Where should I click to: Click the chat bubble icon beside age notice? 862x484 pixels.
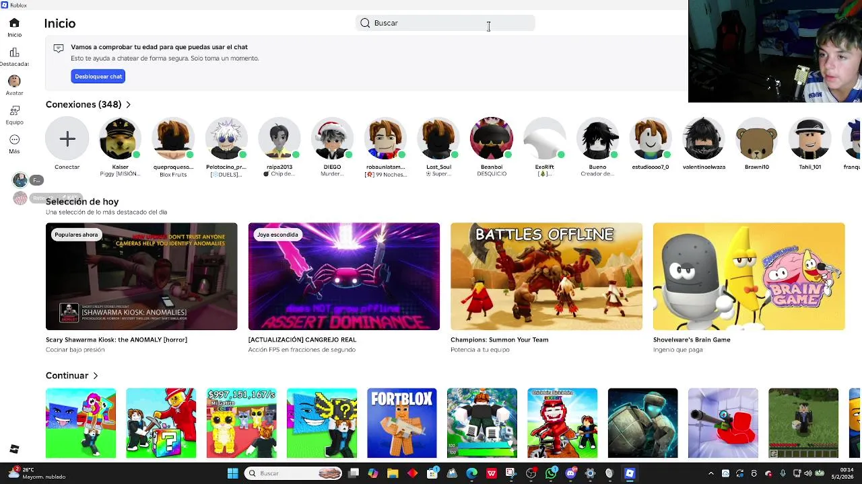pyautogui.click(x=59, y=48)
